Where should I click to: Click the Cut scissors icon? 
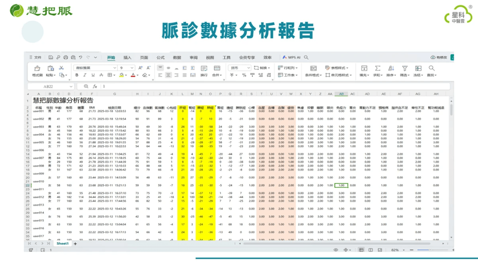coord(61,68)
